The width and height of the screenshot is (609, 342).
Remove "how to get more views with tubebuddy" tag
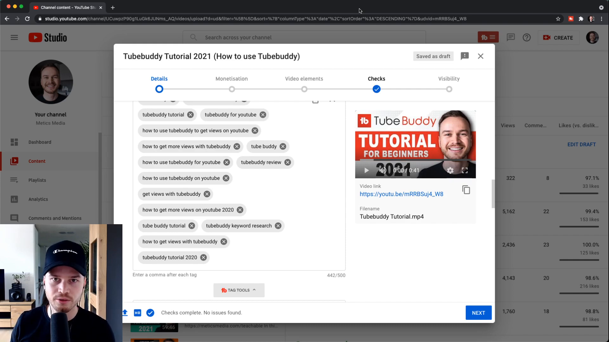pos(237,146)
